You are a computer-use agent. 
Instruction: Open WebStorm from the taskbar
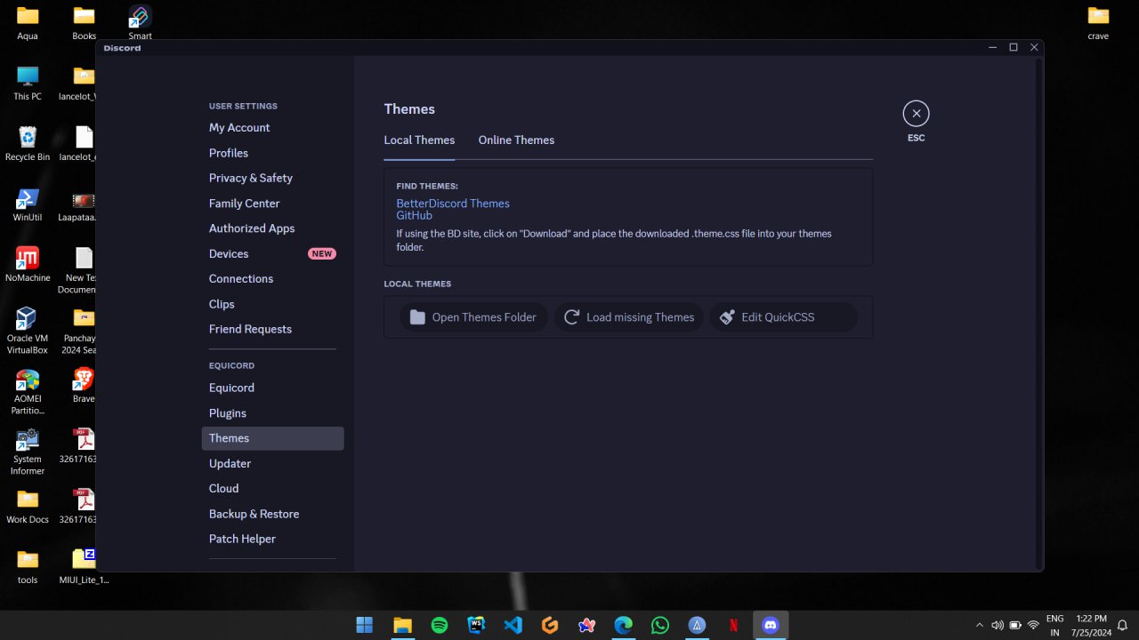coord(476,625)
